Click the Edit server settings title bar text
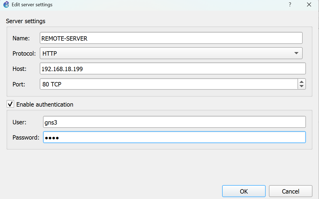 (x=32, y=5)
